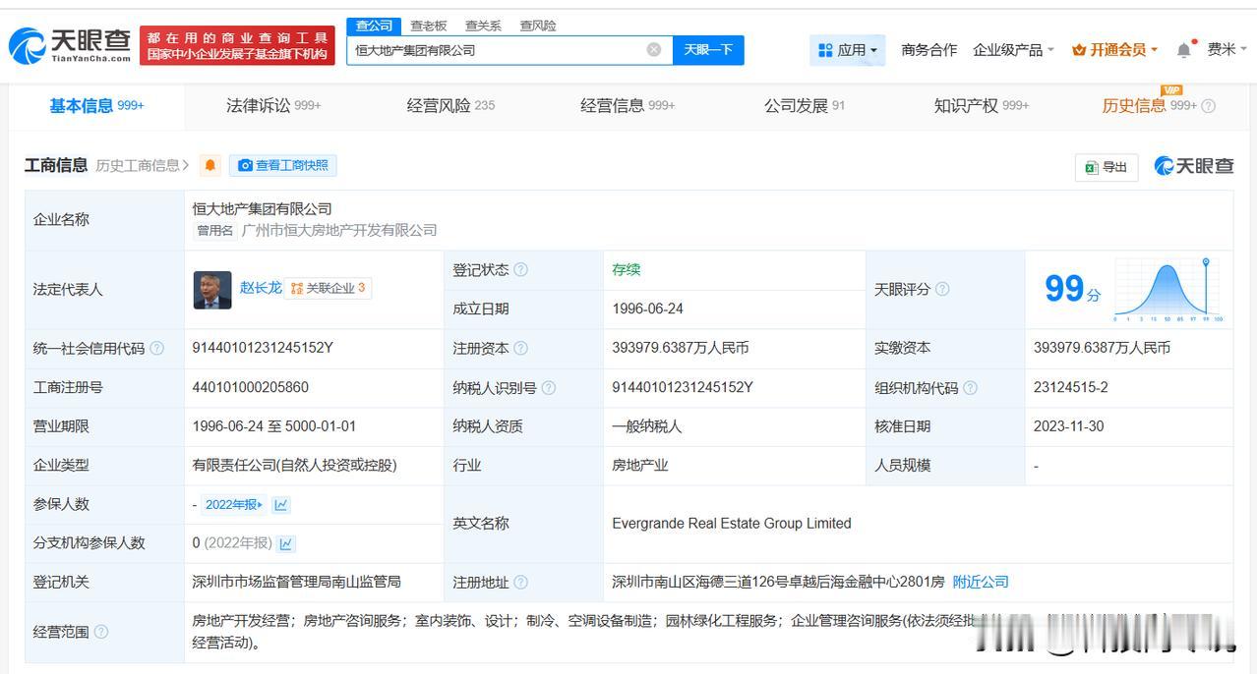Screen dimensions: 1257x674
Task: Click former name 广州市恒大房地产开发有限公司
Action: click(x=339, y=230)
